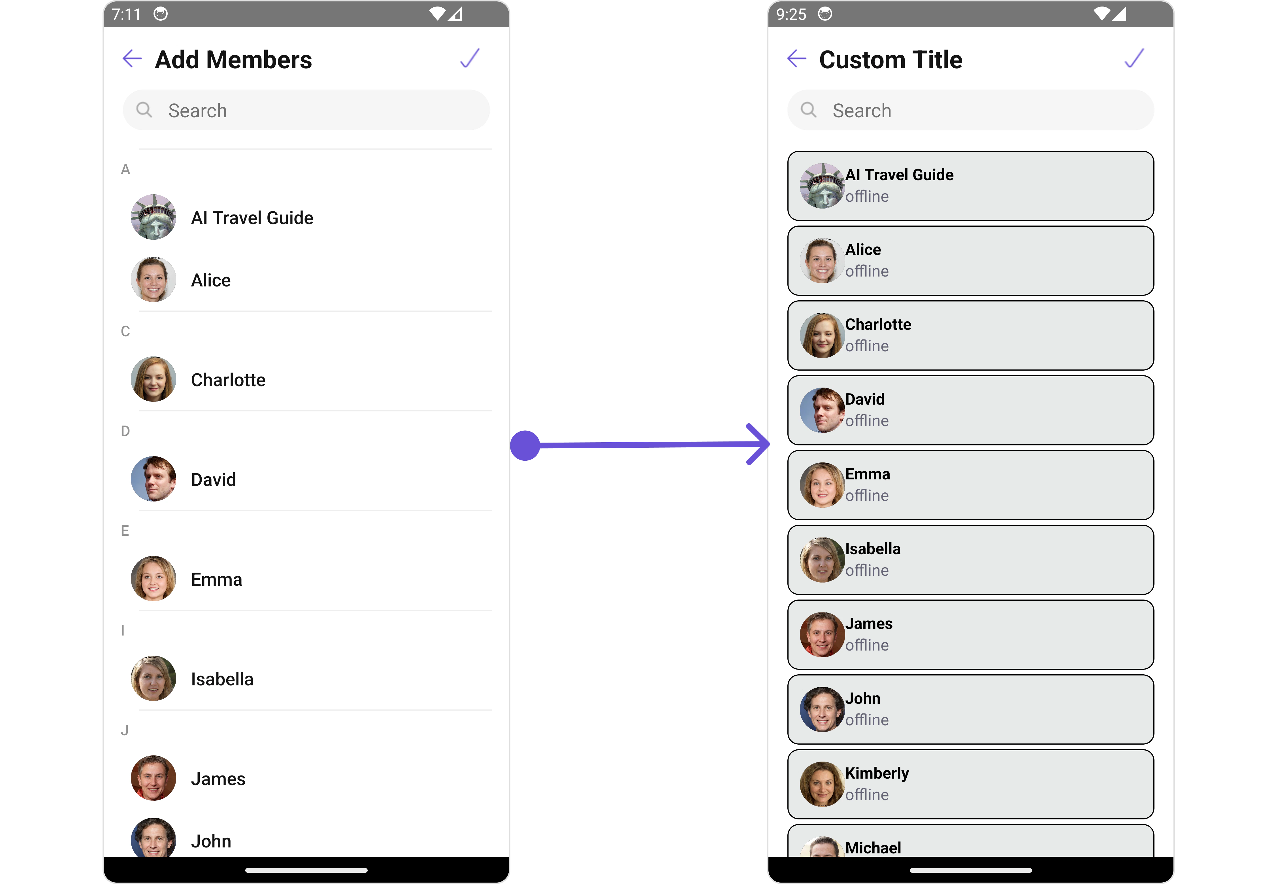Tap David's avatar in Custom Title list

point(822,411)
